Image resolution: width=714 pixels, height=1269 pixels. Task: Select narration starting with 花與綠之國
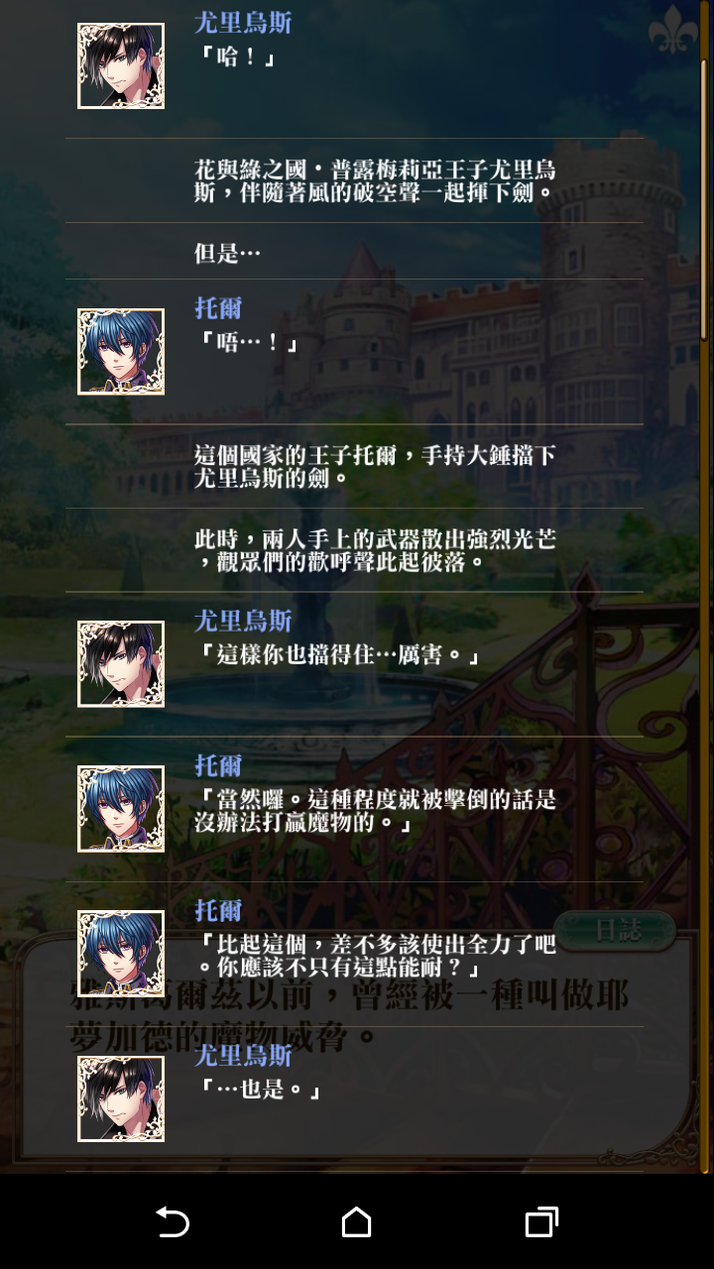coord(375,180)
